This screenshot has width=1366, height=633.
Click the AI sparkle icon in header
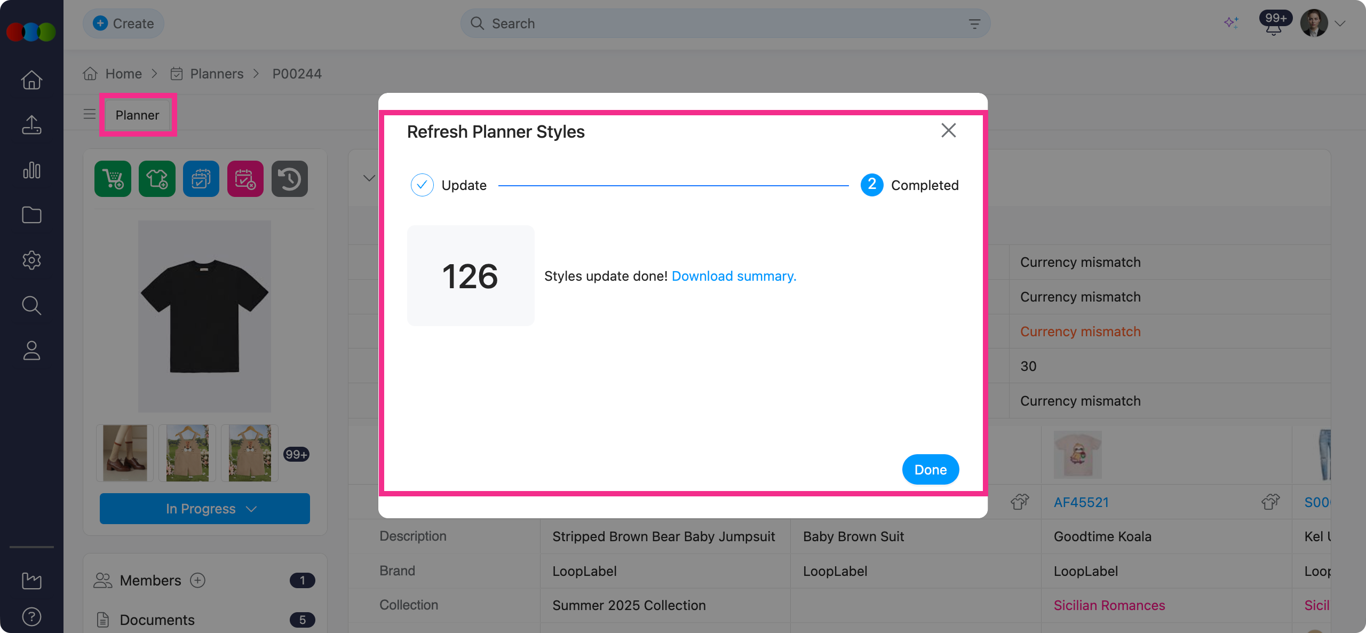tap(1231, 23)
